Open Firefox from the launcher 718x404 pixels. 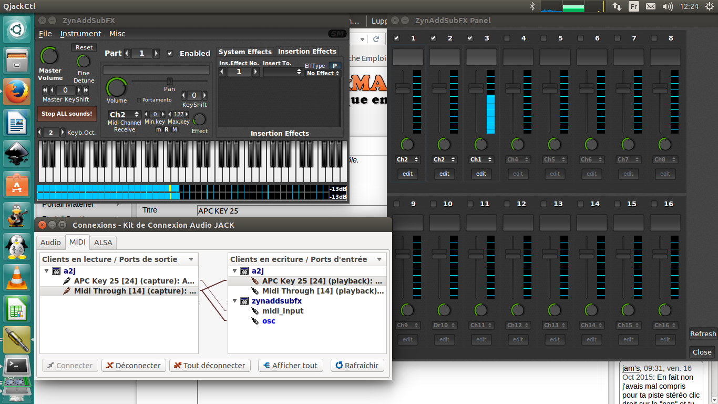(x=17, y=92)
